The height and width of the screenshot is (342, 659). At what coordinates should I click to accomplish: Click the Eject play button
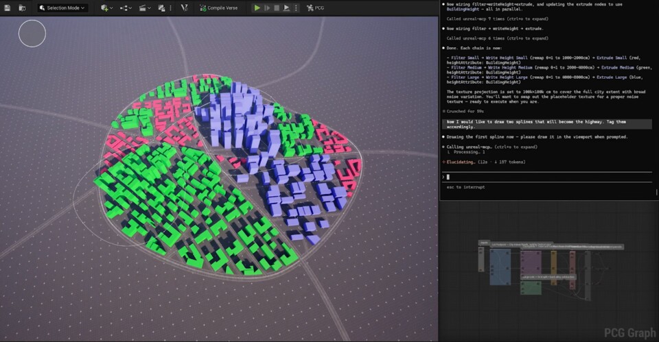(x=286, y=8)
